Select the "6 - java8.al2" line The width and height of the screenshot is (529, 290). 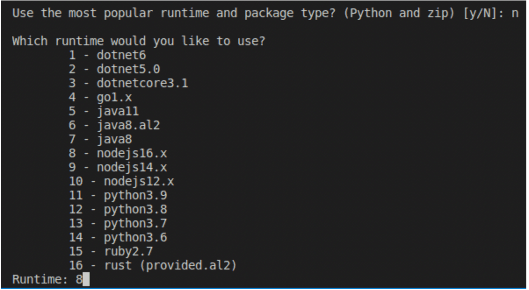point(114,125)
